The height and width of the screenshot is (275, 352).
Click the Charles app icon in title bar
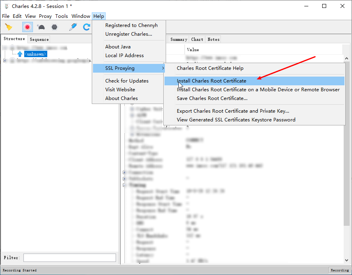[x=6, y=6]
